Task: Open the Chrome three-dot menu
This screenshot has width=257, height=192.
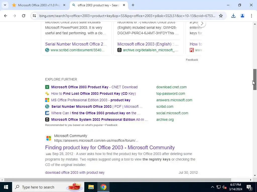Action: tap(251, 16)
